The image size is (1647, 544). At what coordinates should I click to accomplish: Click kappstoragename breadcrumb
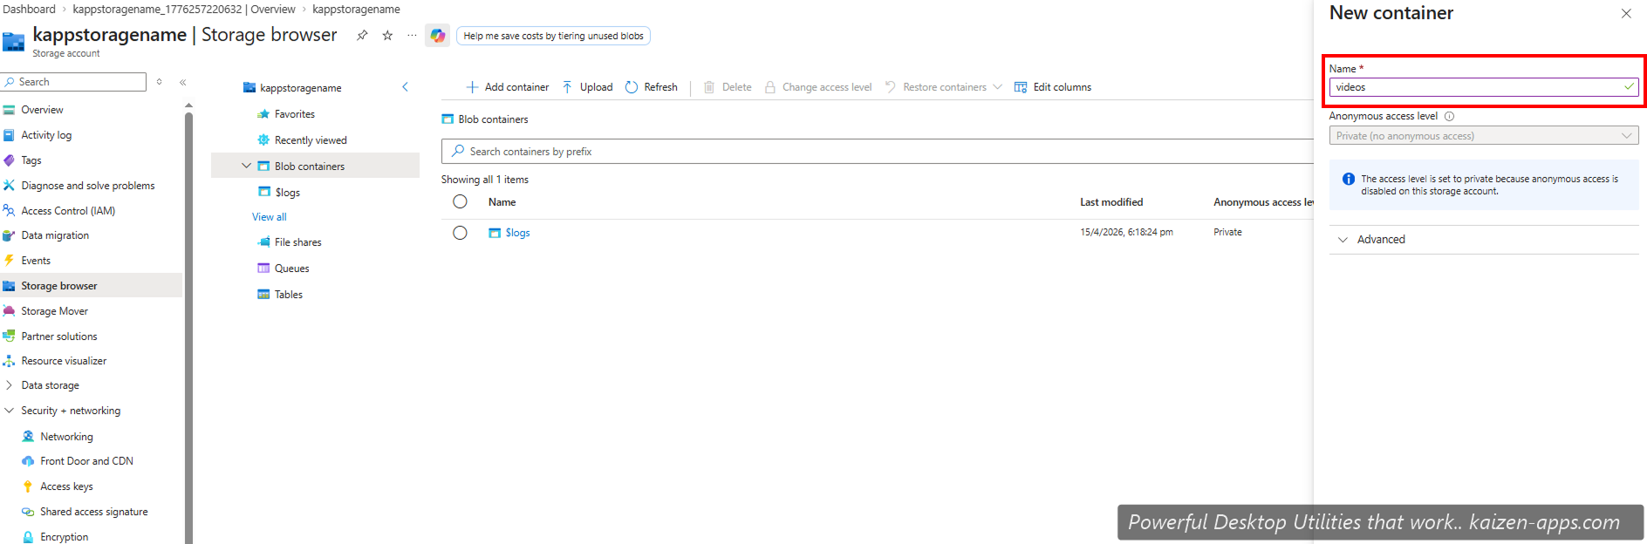356,10
